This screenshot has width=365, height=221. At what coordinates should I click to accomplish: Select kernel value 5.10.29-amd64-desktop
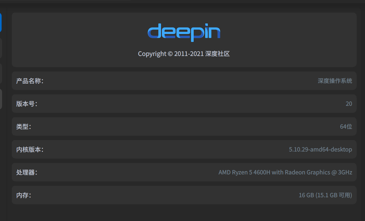click(x=321, y=149)
